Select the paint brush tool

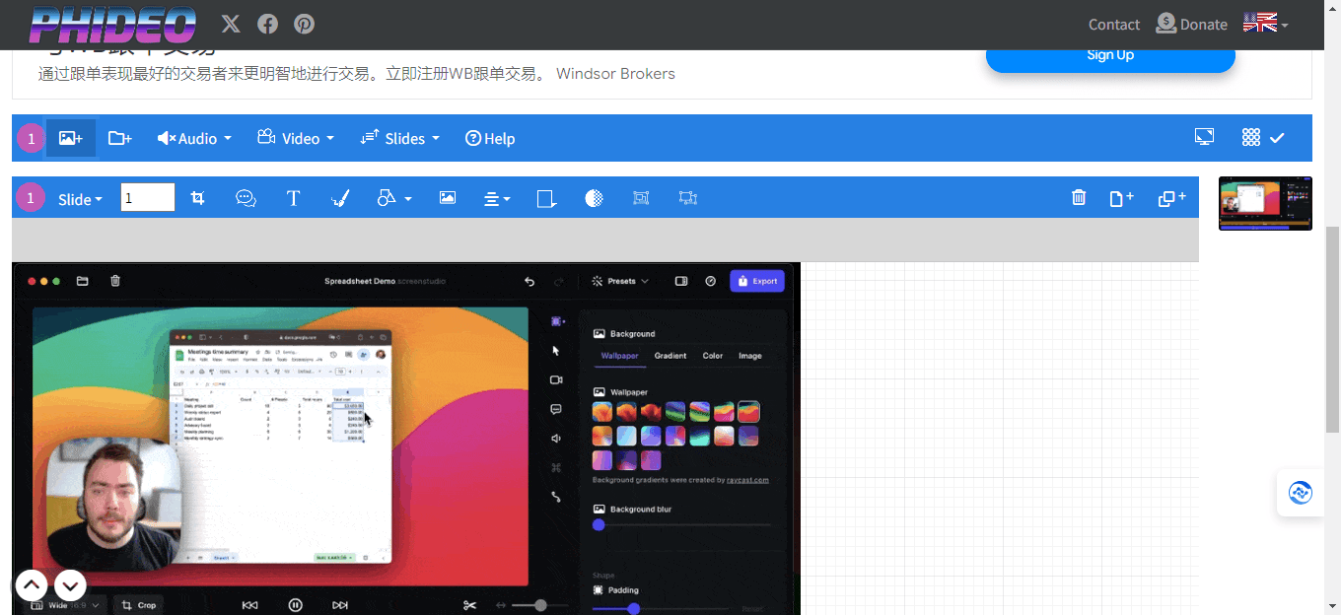(340, 198)
